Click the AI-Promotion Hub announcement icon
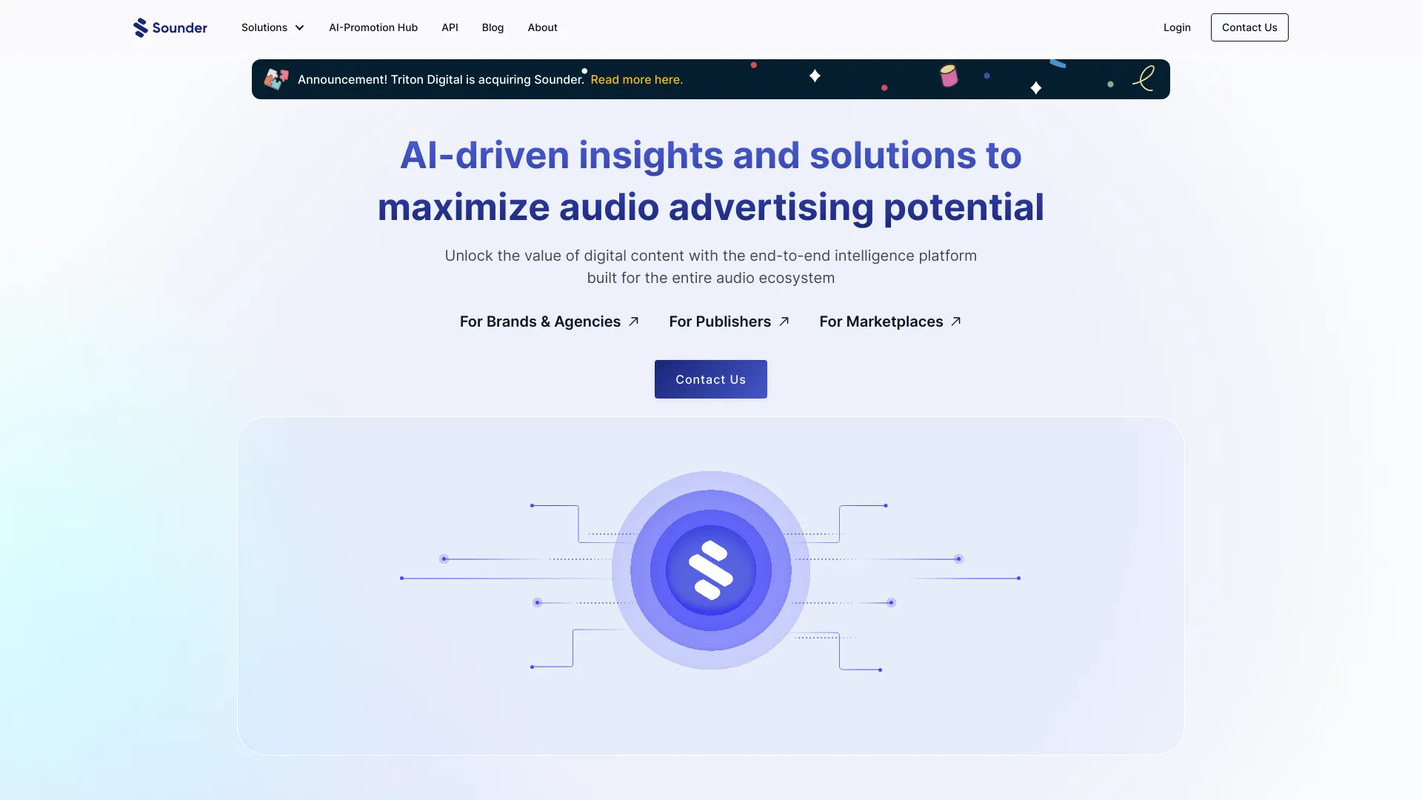 [x=276, y=79]
